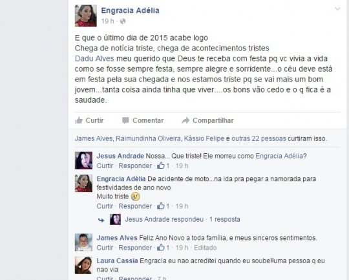This screenshot has width=349, height=280.
Task: Click Curtir under James Alves' comment
Action: coord(105,248)
